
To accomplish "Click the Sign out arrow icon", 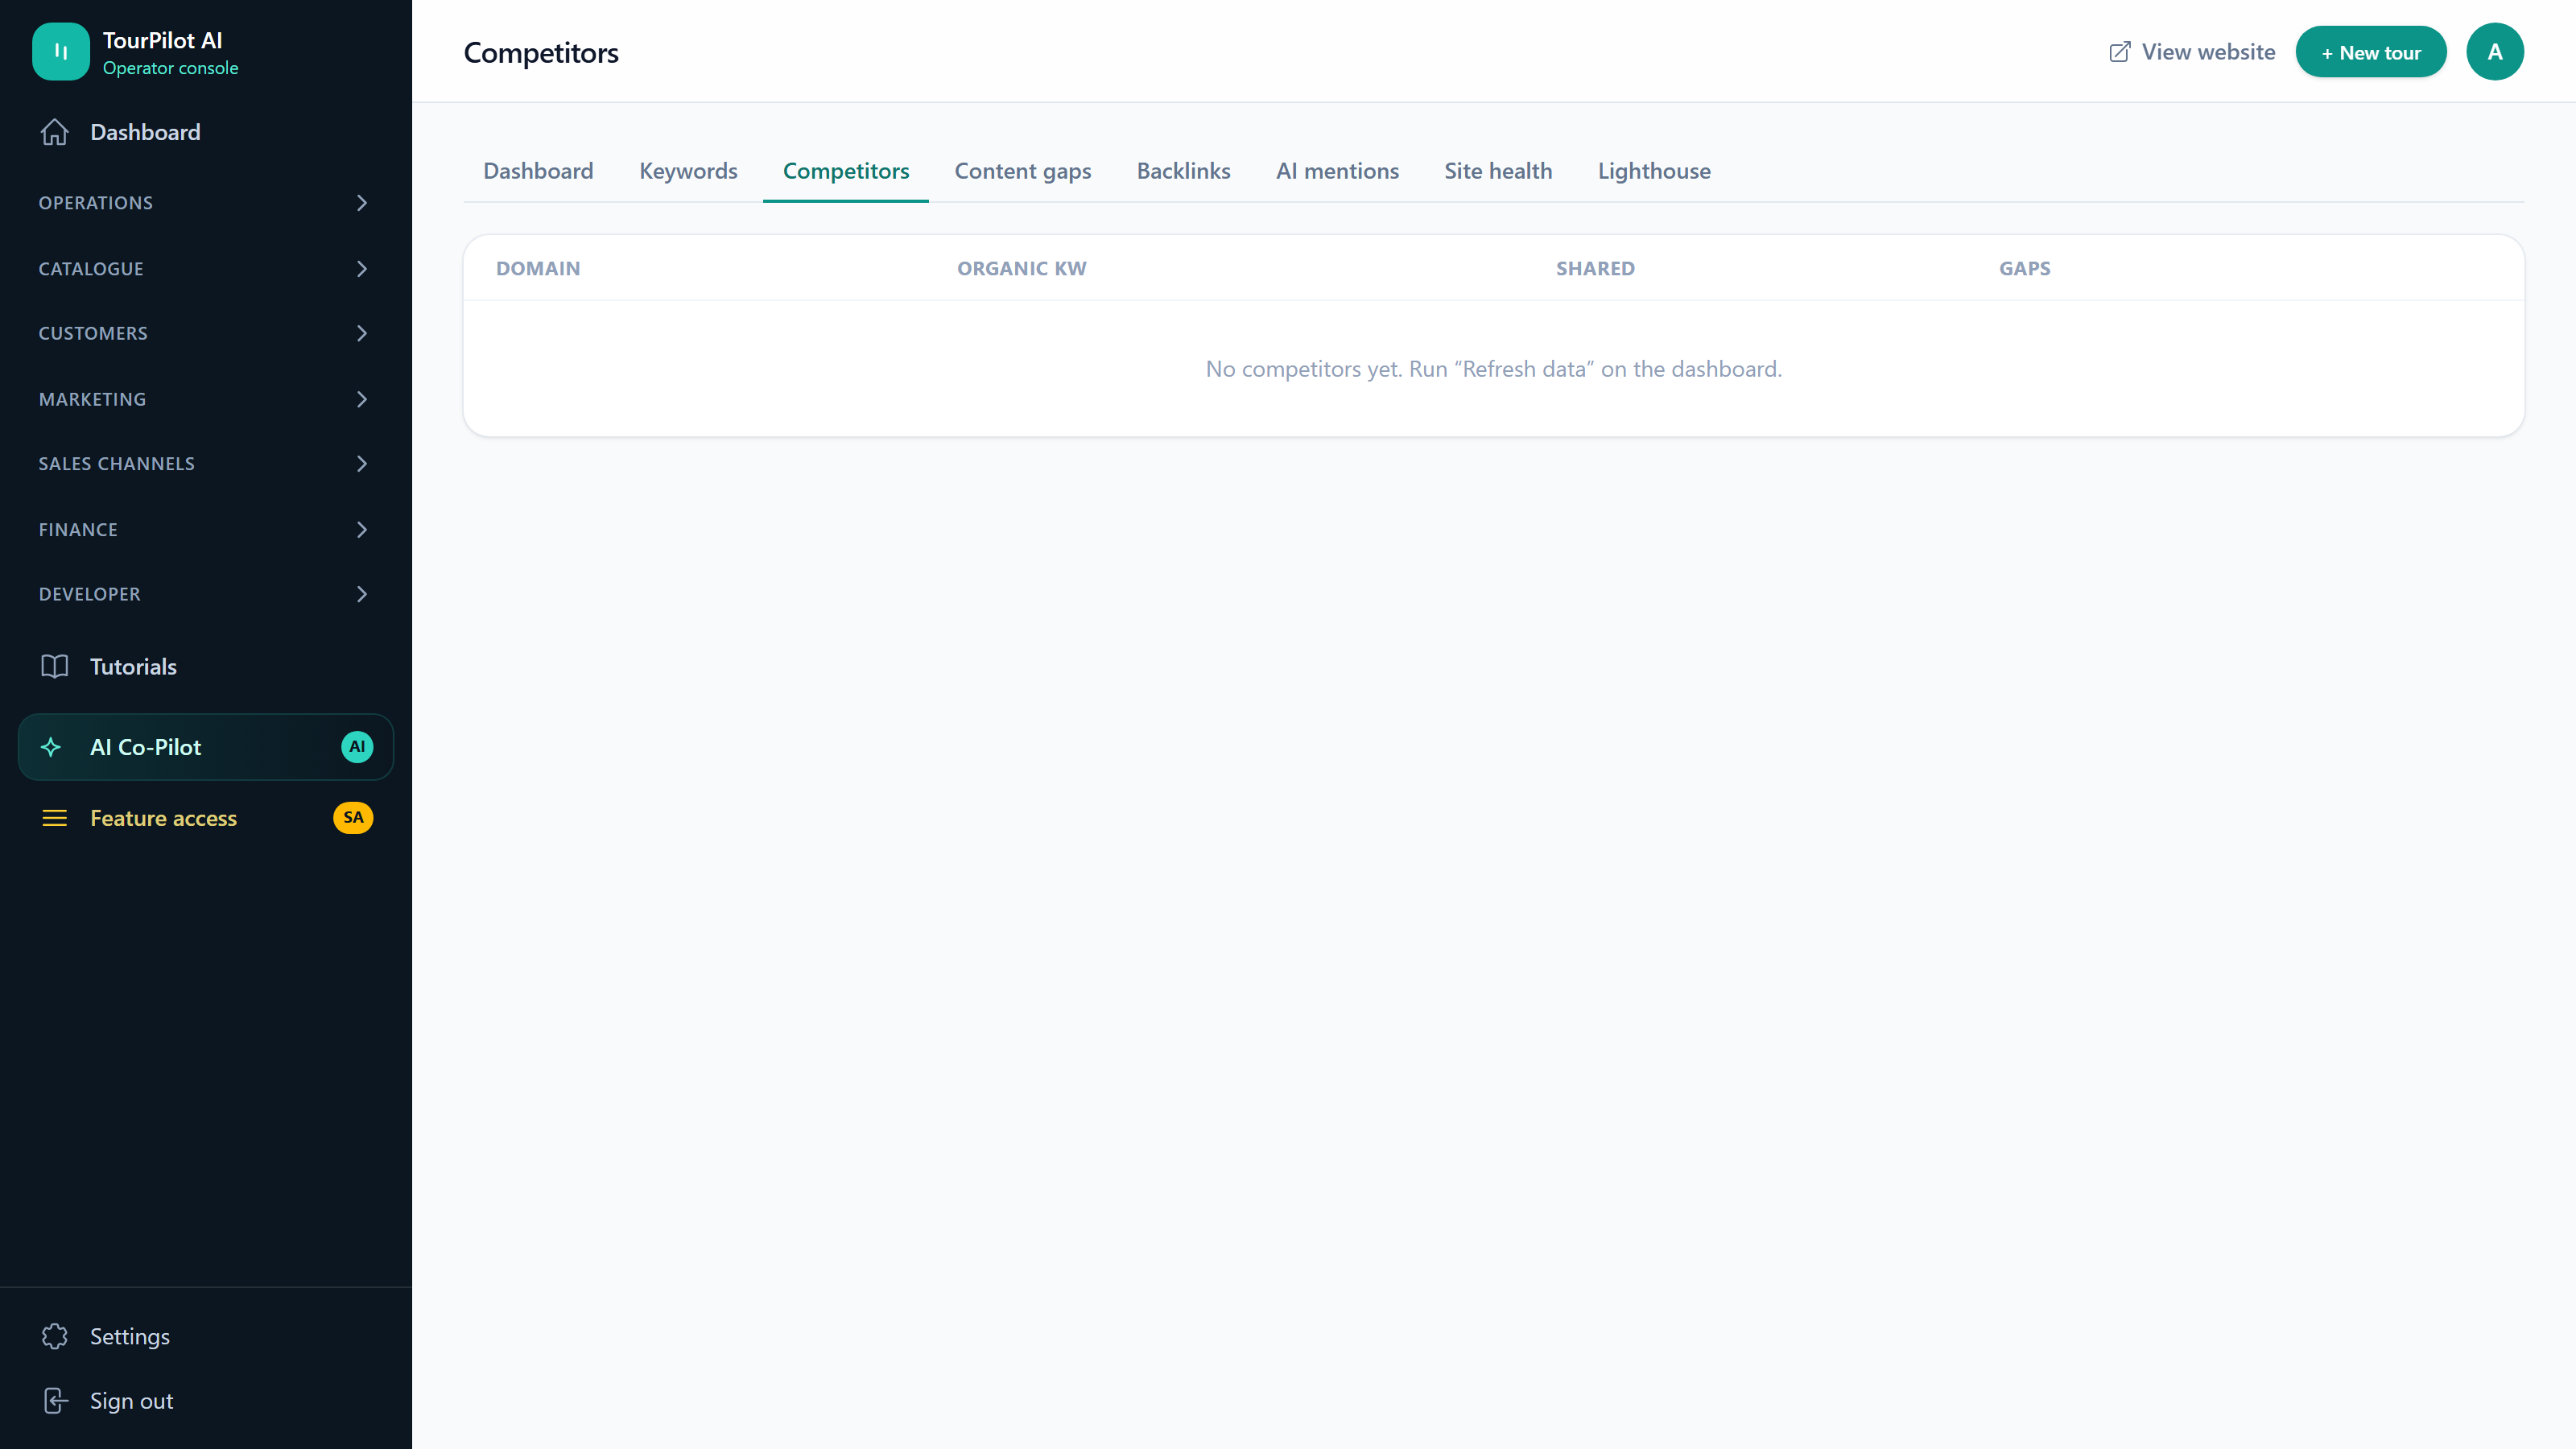I will coord(56,1401).
